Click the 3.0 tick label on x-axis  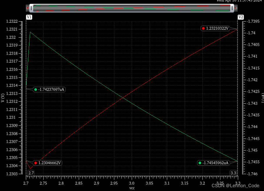[132, 183]
